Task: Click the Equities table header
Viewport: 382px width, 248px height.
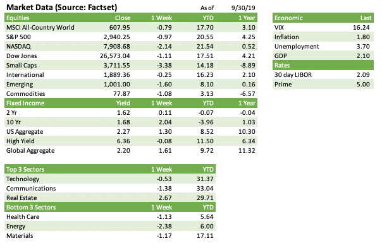Action: click(18, 18)
